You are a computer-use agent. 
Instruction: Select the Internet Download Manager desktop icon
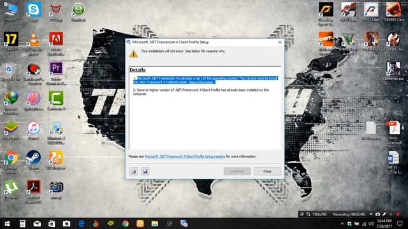coord(11,103)
